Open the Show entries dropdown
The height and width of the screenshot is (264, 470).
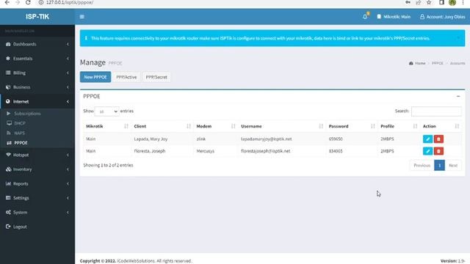click(x=106, y=111)
